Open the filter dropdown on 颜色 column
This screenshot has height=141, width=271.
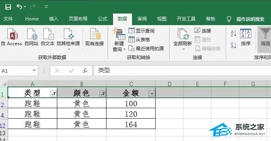103,94
